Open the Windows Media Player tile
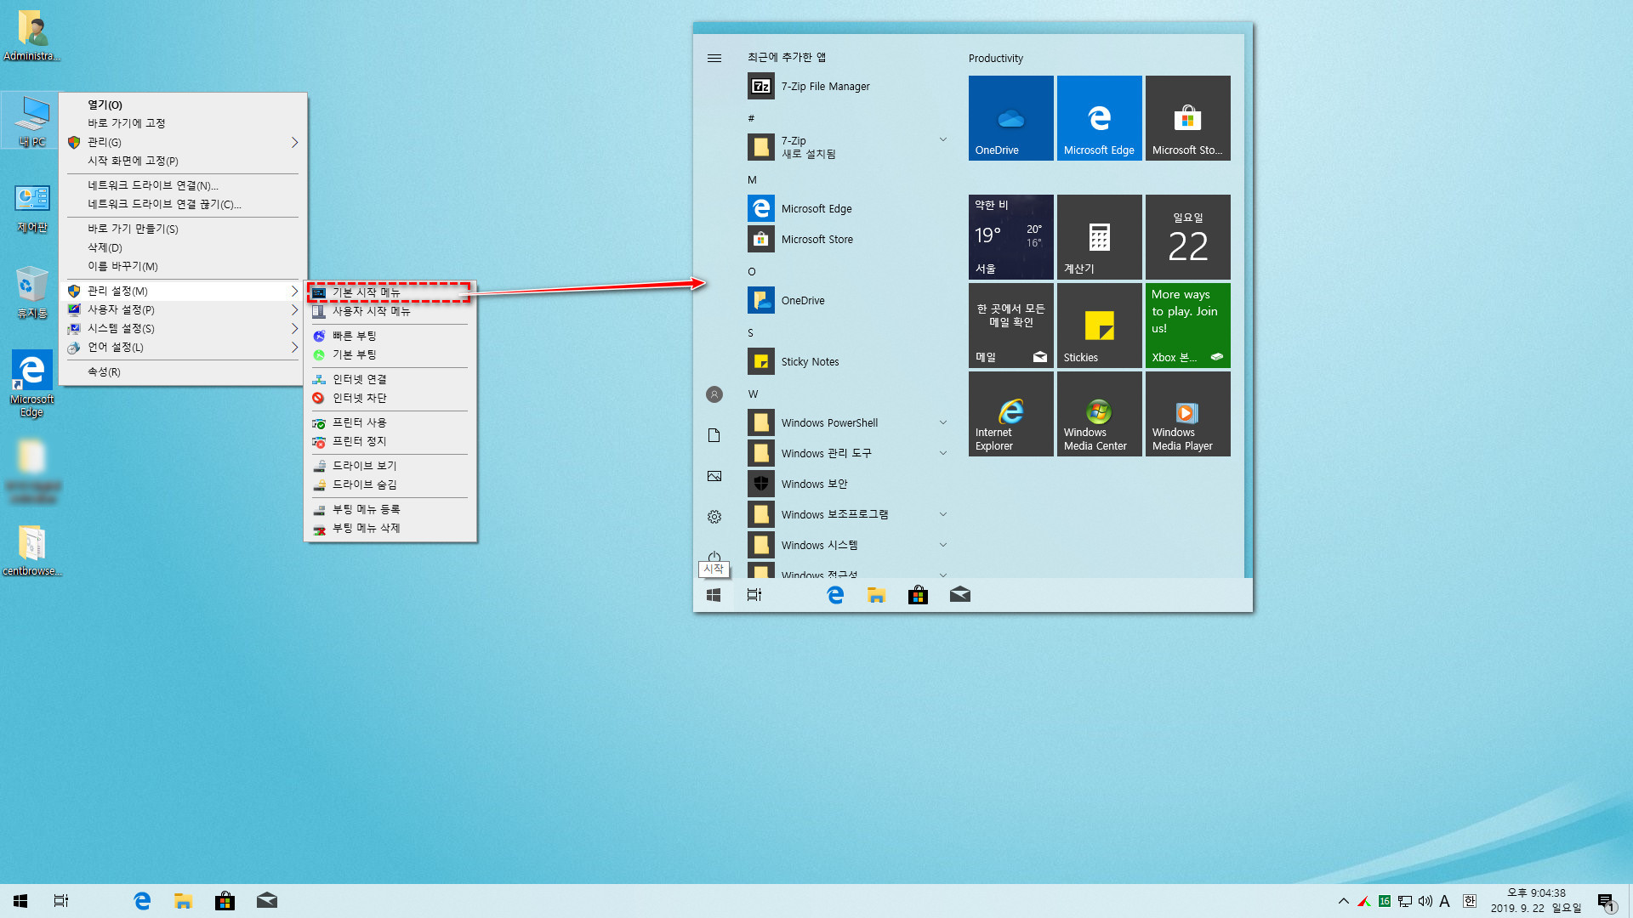This screenshot has height=918, width=1633. tap(1187, 413)
